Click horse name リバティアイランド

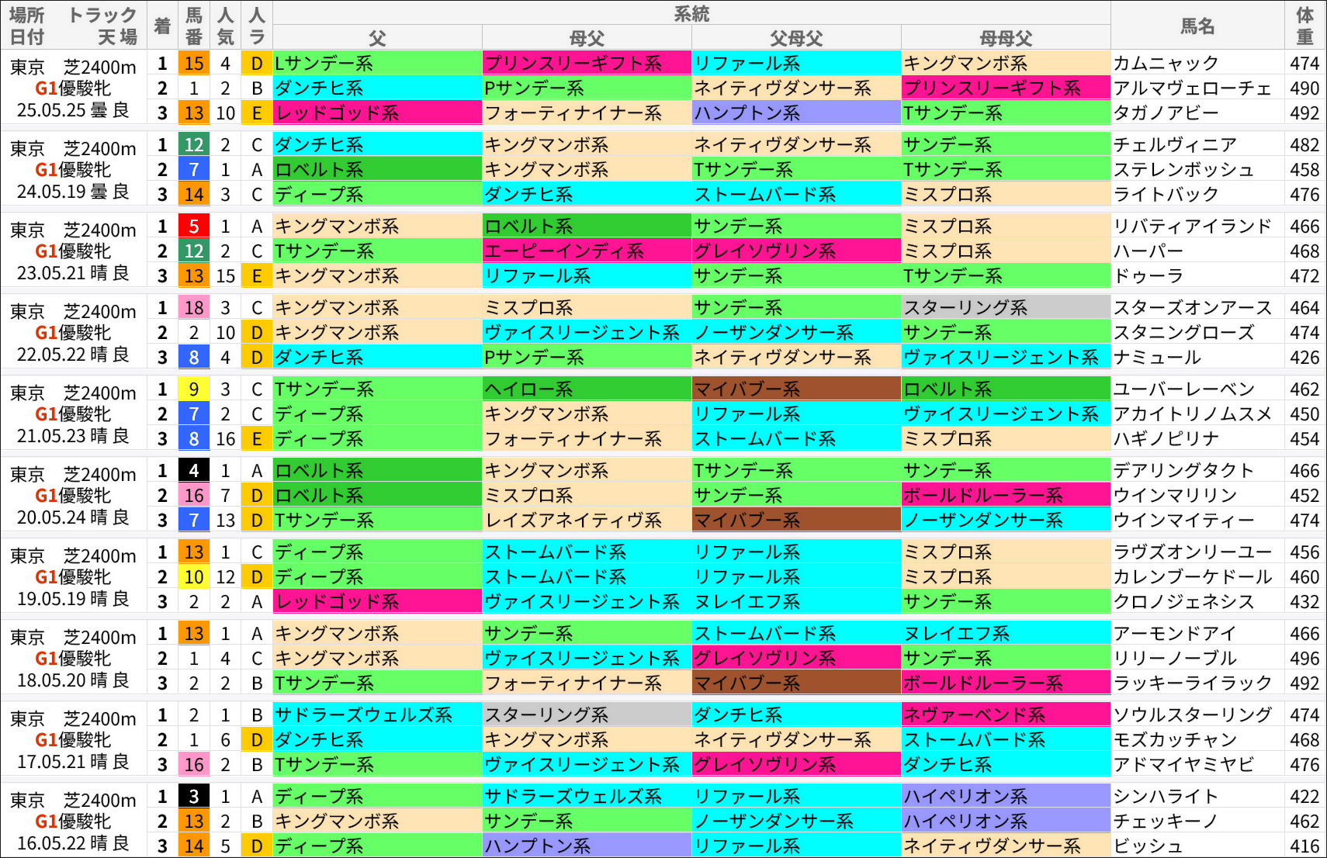pyautogui.click(x=1193, y=227)
